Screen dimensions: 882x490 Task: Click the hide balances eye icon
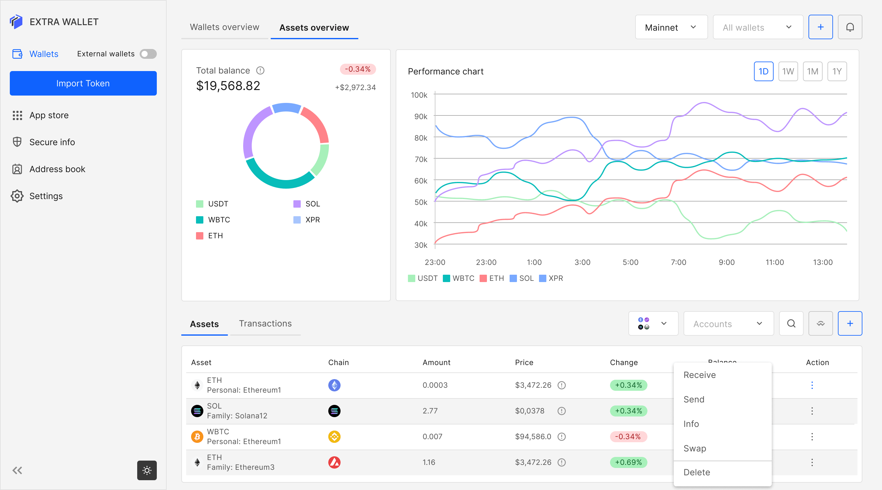820,323
